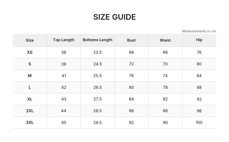Select the M size row label
The width and height of the screenshot is (229, 142).
click(30, 76)
